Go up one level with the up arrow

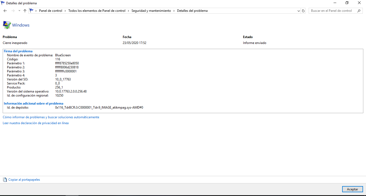click(25, 11)
